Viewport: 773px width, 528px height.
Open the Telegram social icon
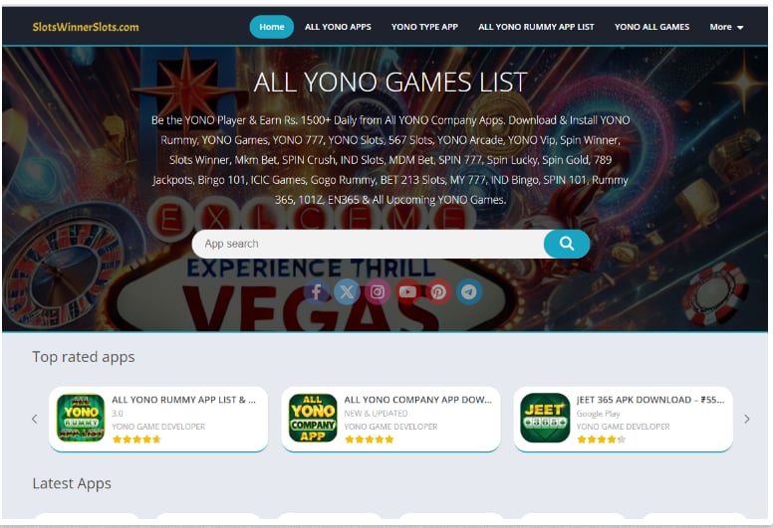point(469,291)
